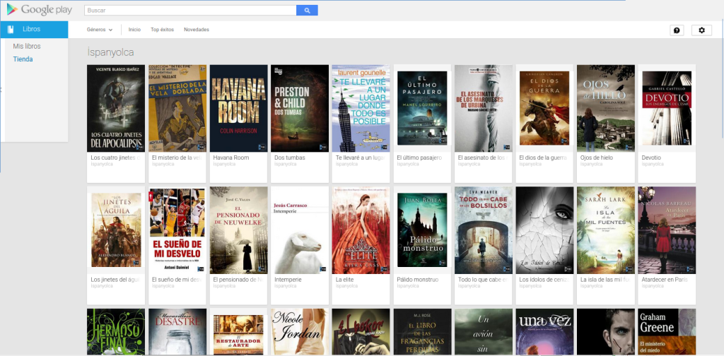
Task: Select Mis libros in the sidebar
Action: click(x=27, y=46)
